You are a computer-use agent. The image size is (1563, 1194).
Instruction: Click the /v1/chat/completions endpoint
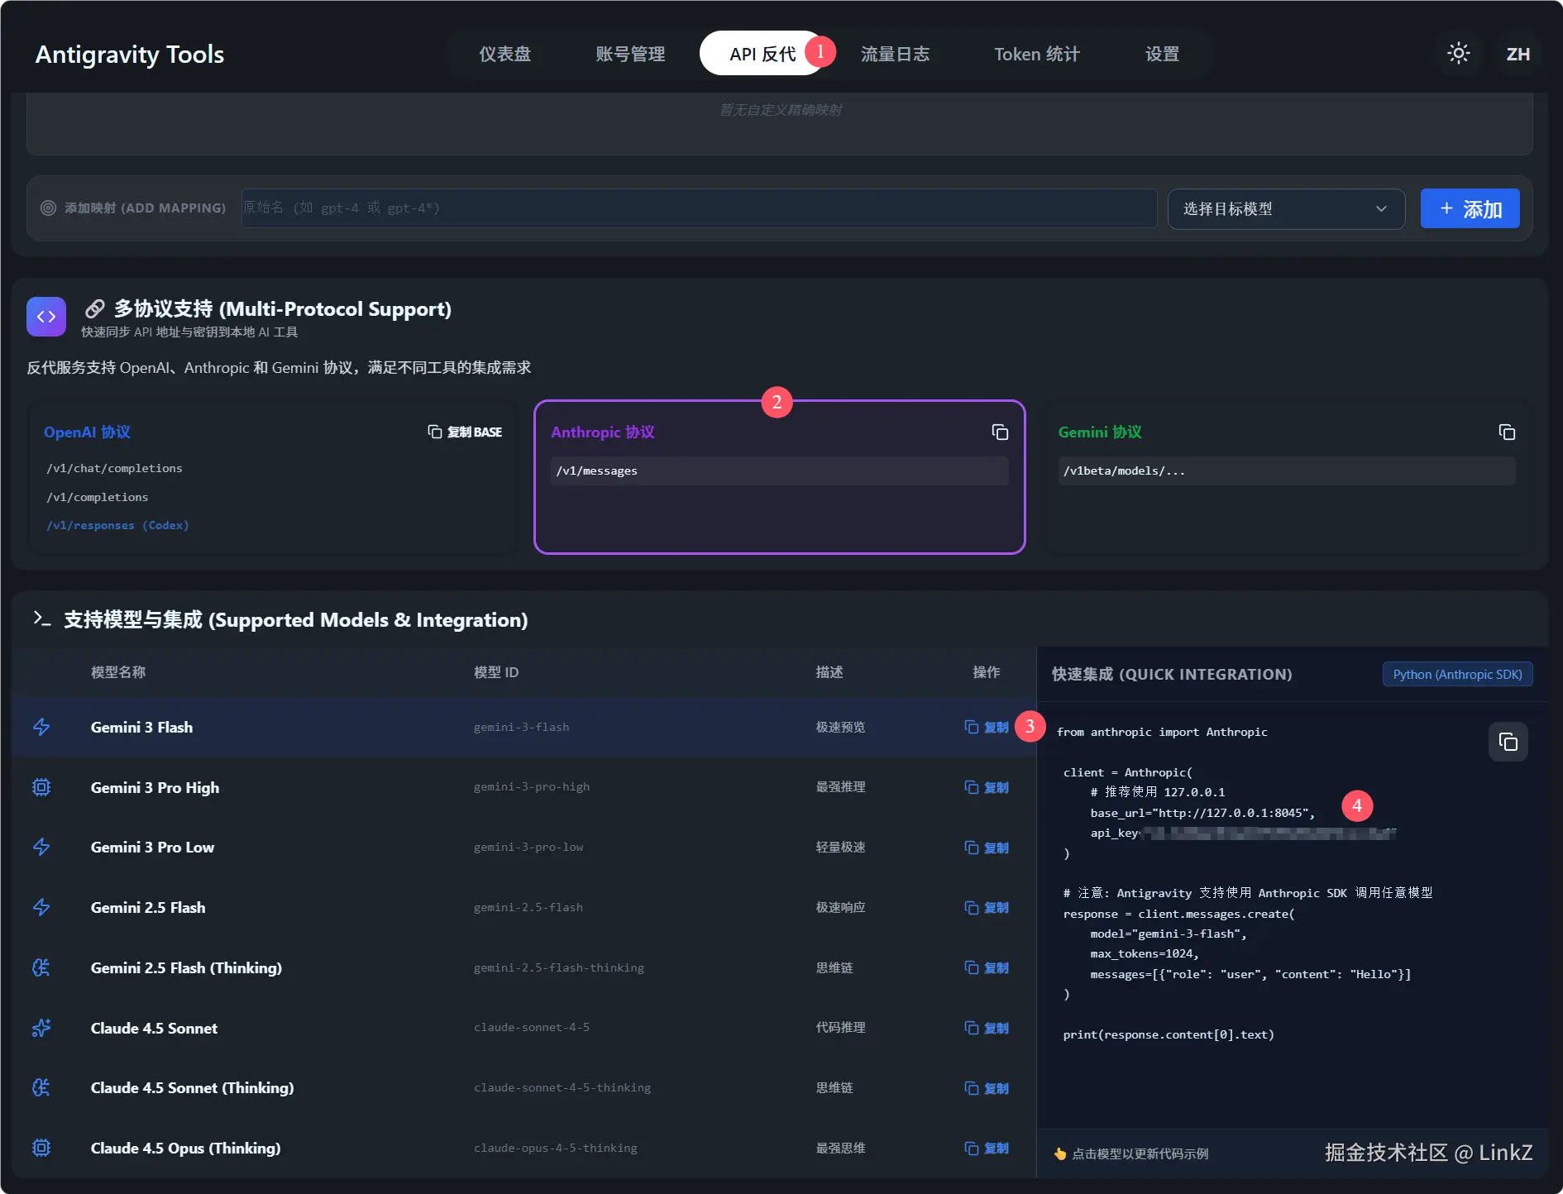coord(114,468)
